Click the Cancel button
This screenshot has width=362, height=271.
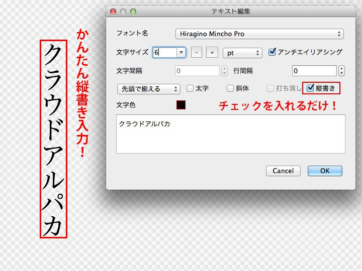(x=283, y=171)
